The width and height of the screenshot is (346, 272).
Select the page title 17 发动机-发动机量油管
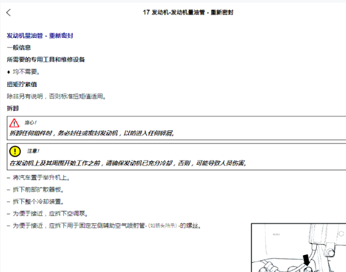coord(174,13)
